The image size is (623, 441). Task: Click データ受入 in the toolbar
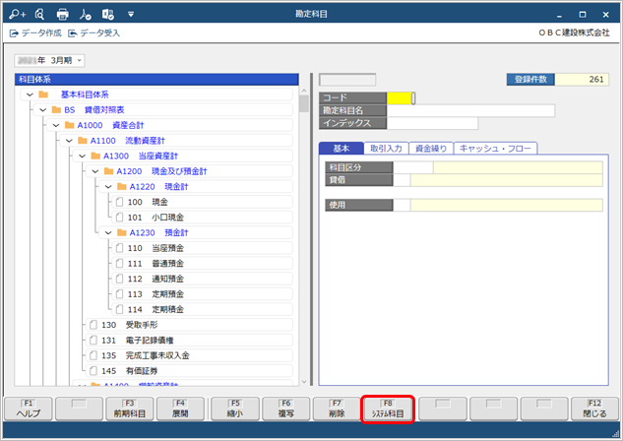point(94,32)
